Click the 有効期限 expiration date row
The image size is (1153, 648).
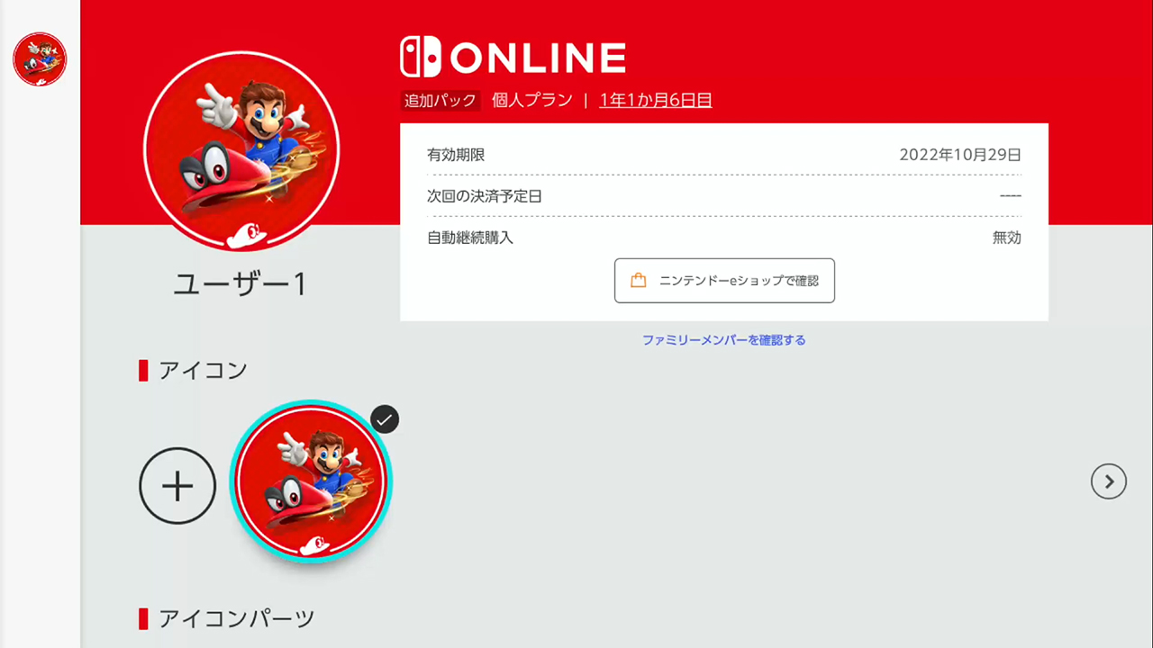point(724,155)
